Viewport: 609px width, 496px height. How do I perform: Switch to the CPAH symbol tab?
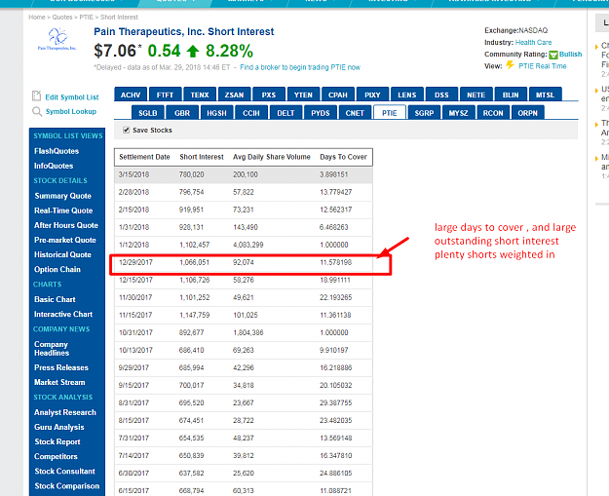[338, 95]
